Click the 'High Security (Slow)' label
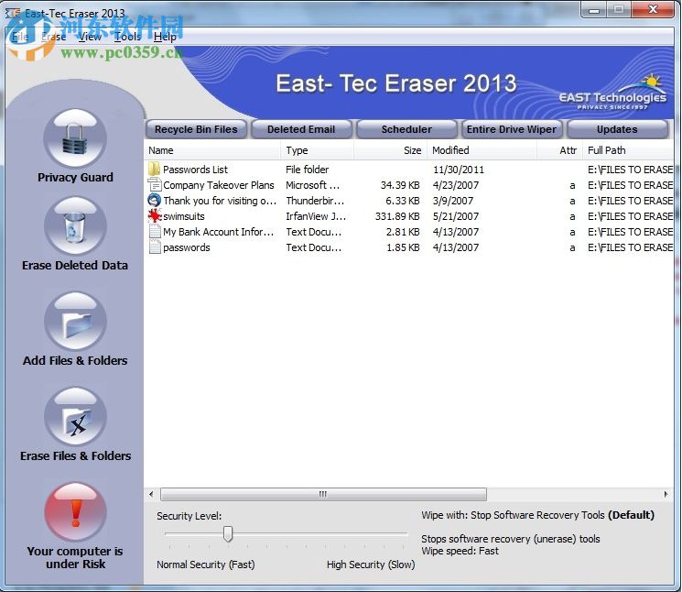 [x=371, y=565]
